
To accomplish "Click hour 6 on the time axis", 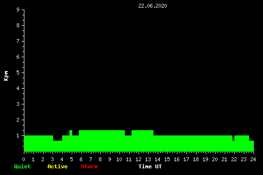I will pos(81,159).
